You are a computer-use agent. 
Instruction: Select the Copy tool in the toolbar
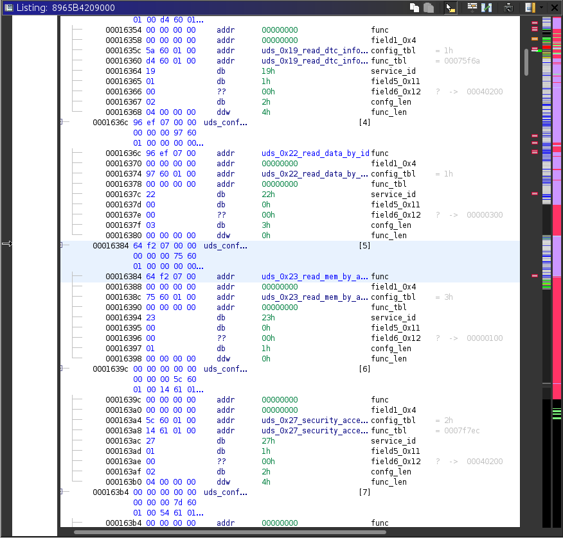(x=413, y=7)
